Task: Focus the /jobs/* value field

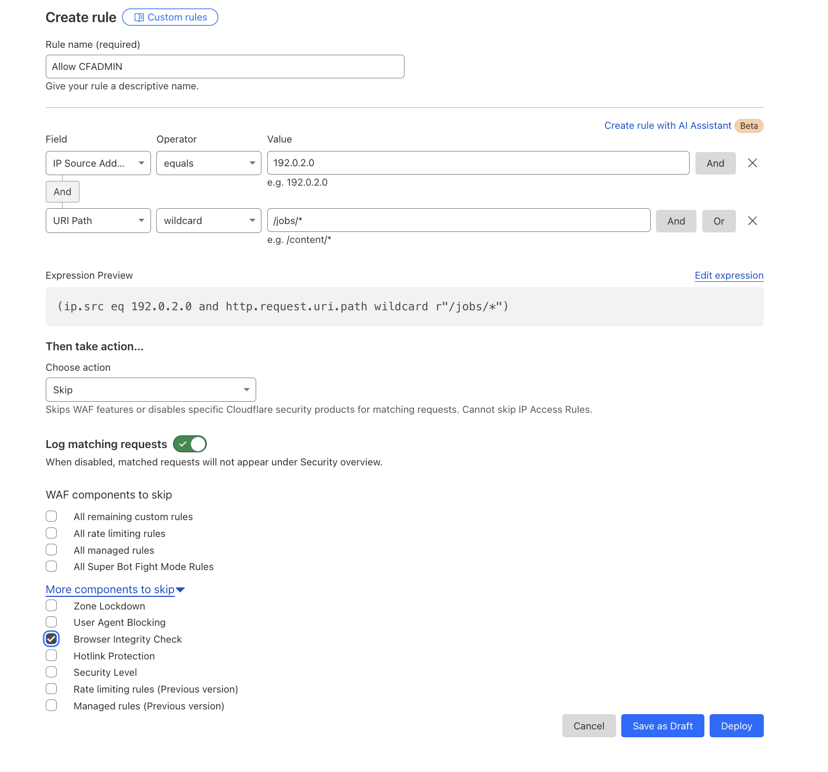Action: click(459, 221)
